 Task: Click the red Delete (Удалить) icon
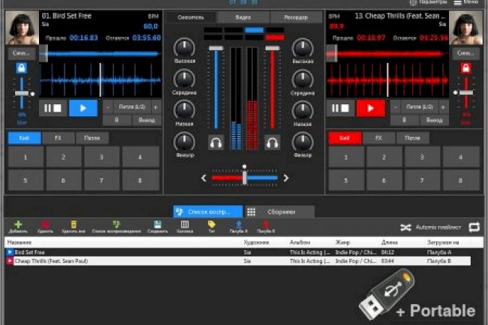45,224
